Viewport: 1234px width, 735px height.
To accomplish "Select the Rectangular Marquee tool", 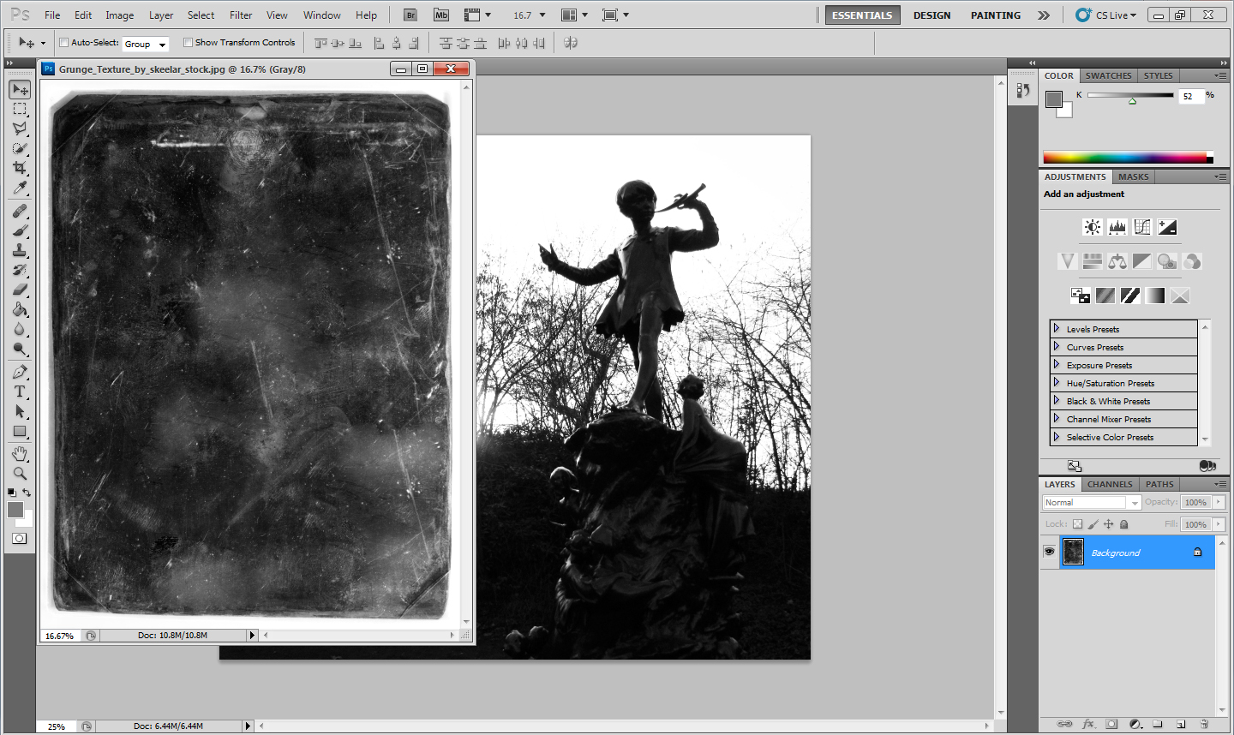I will pyautogui.click(x=20, y=110).
